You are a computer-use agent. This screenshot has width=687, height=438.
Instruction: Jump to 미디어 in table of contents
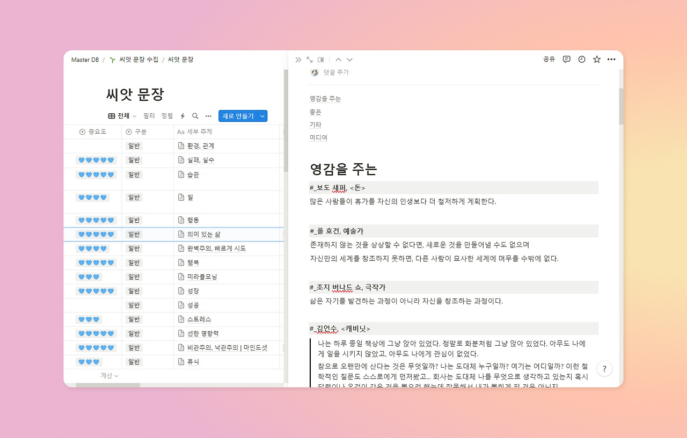click(x=319, y=137)
